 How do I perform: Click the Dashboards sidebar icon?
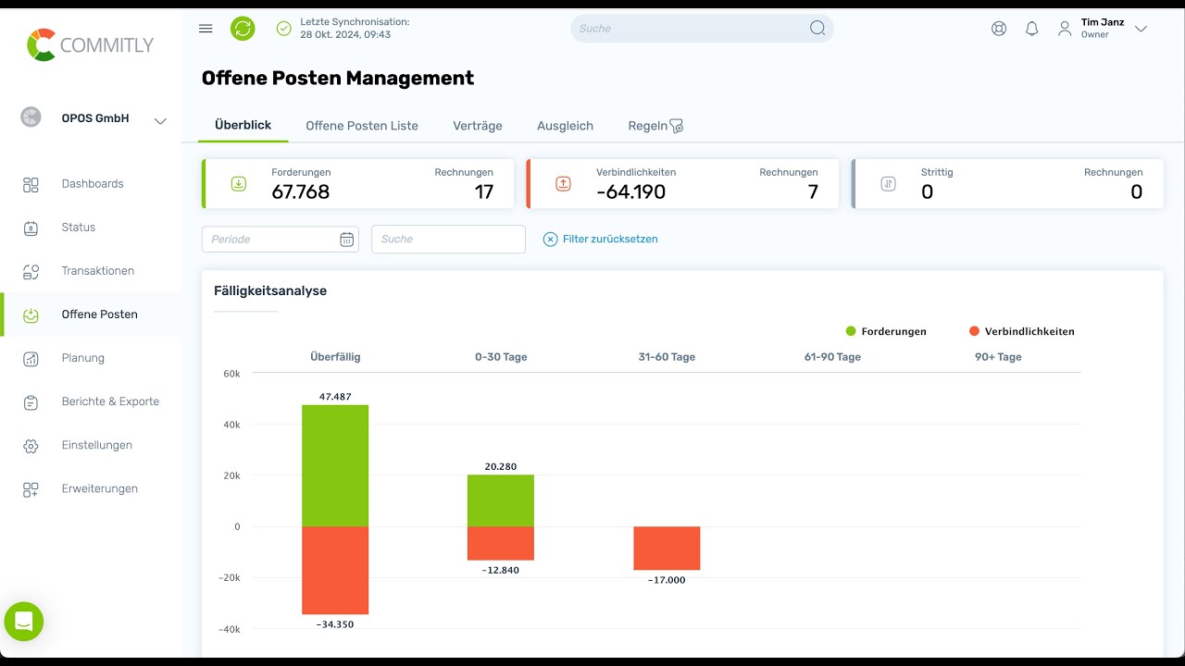(x=31, y=184)
